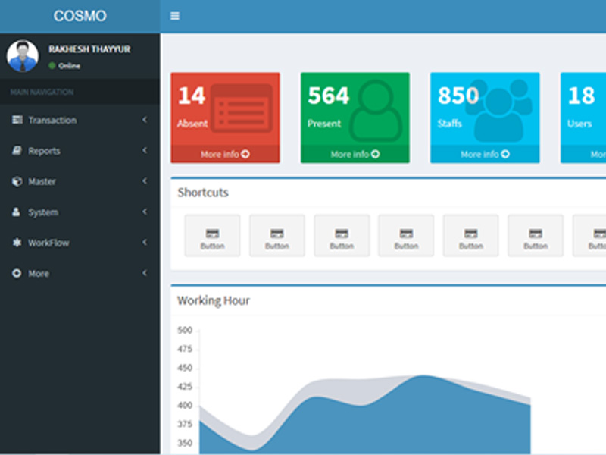Open the System menu item
The width and height of the screenshot is (606, 455).
(x=43, y=212)
